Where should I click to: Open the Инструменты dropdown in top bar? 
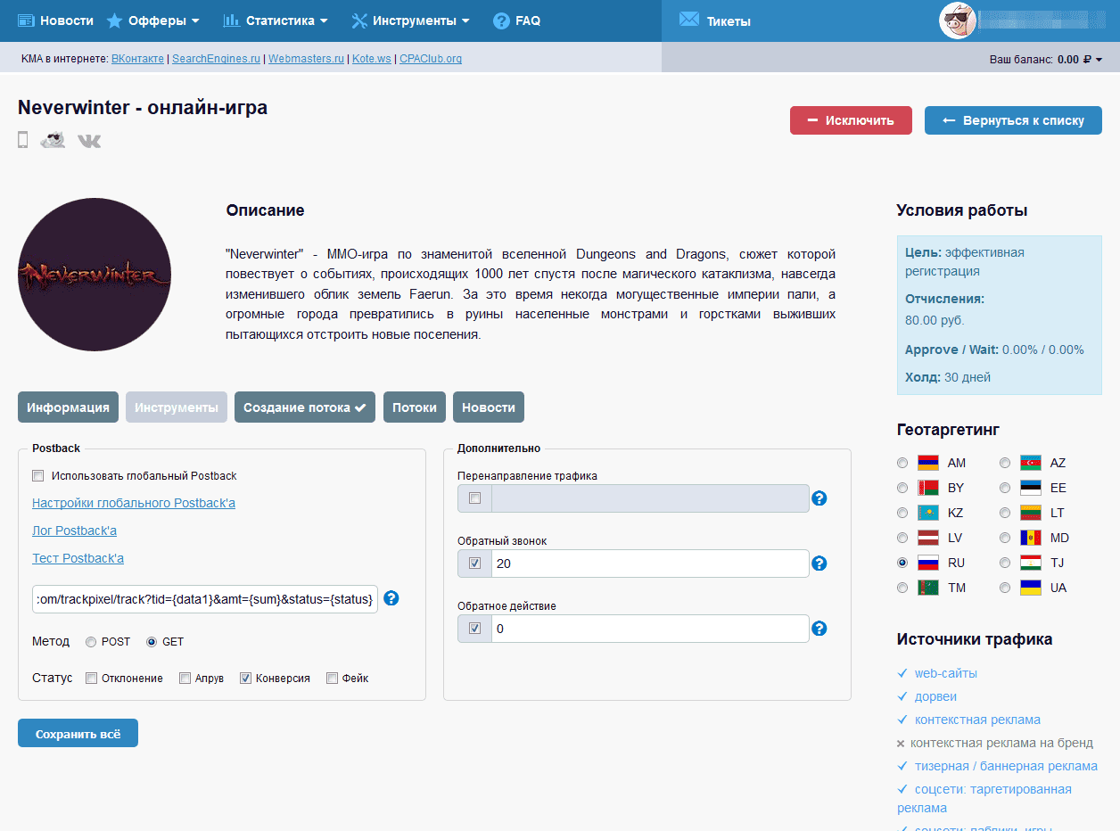(x=410, y=21)
